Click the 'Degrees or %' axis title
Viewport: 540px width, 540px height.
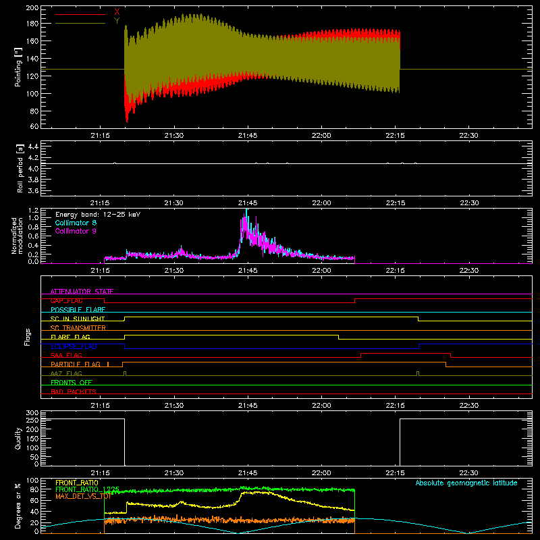coord(18,506)
